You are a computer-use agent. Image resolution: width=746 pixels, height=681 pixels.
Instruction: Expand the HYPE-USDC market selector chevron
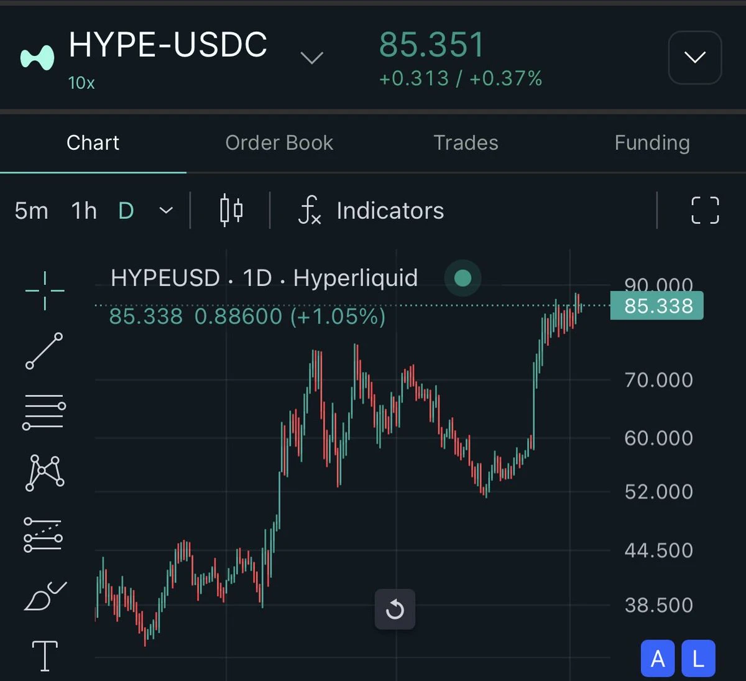tap(311, 58)
